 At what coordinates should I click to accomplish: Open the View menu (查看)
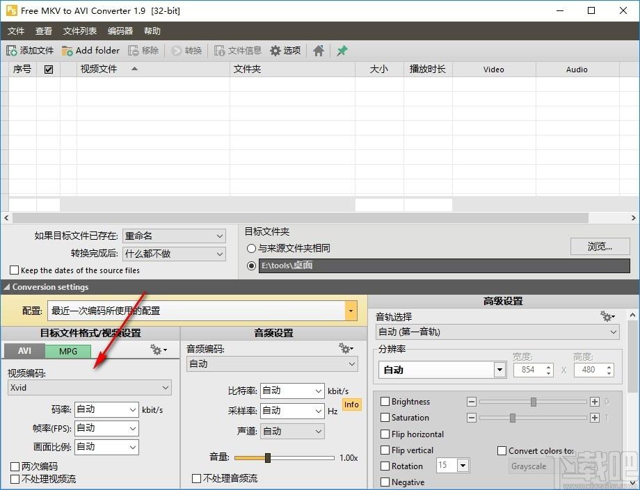[x=44, y=31]
